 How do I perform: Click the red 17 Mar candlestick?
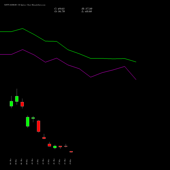60,147
